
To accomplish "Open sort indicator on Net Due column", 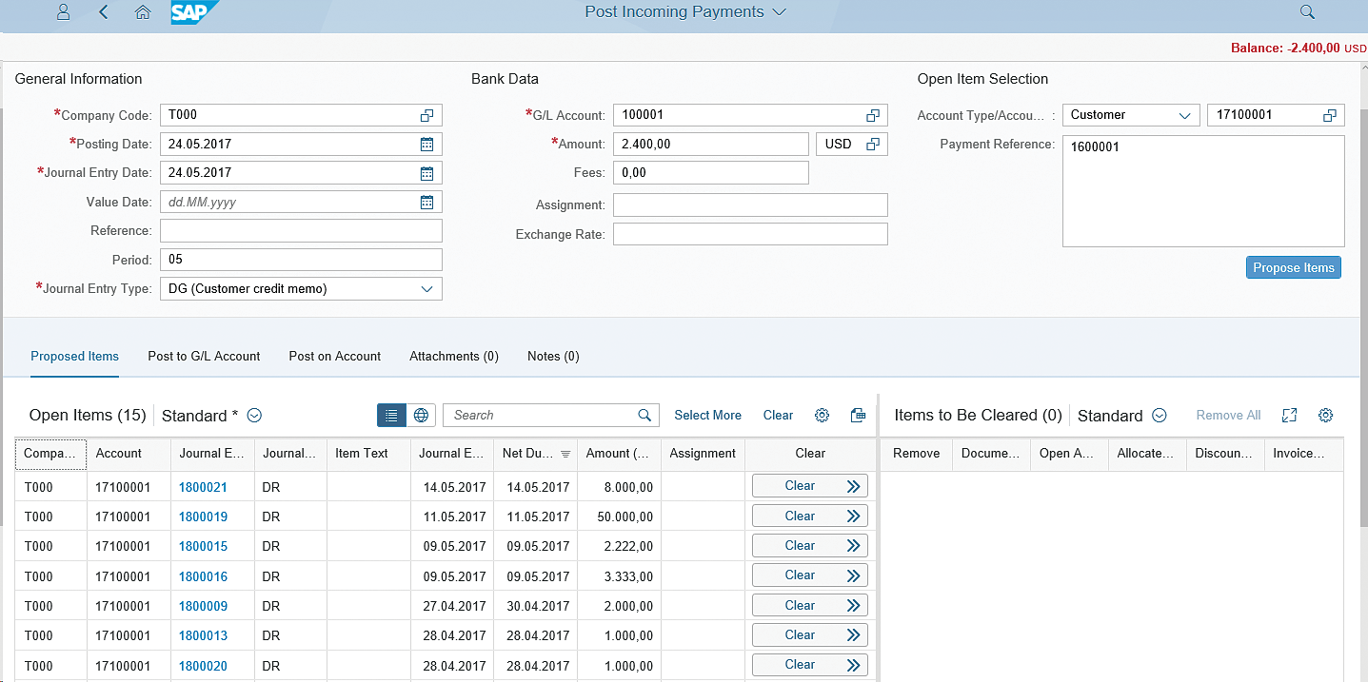I will click(565, 454).
